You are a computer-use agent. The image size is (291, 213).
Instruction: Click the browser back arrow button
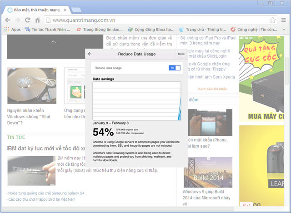(8, 20)
